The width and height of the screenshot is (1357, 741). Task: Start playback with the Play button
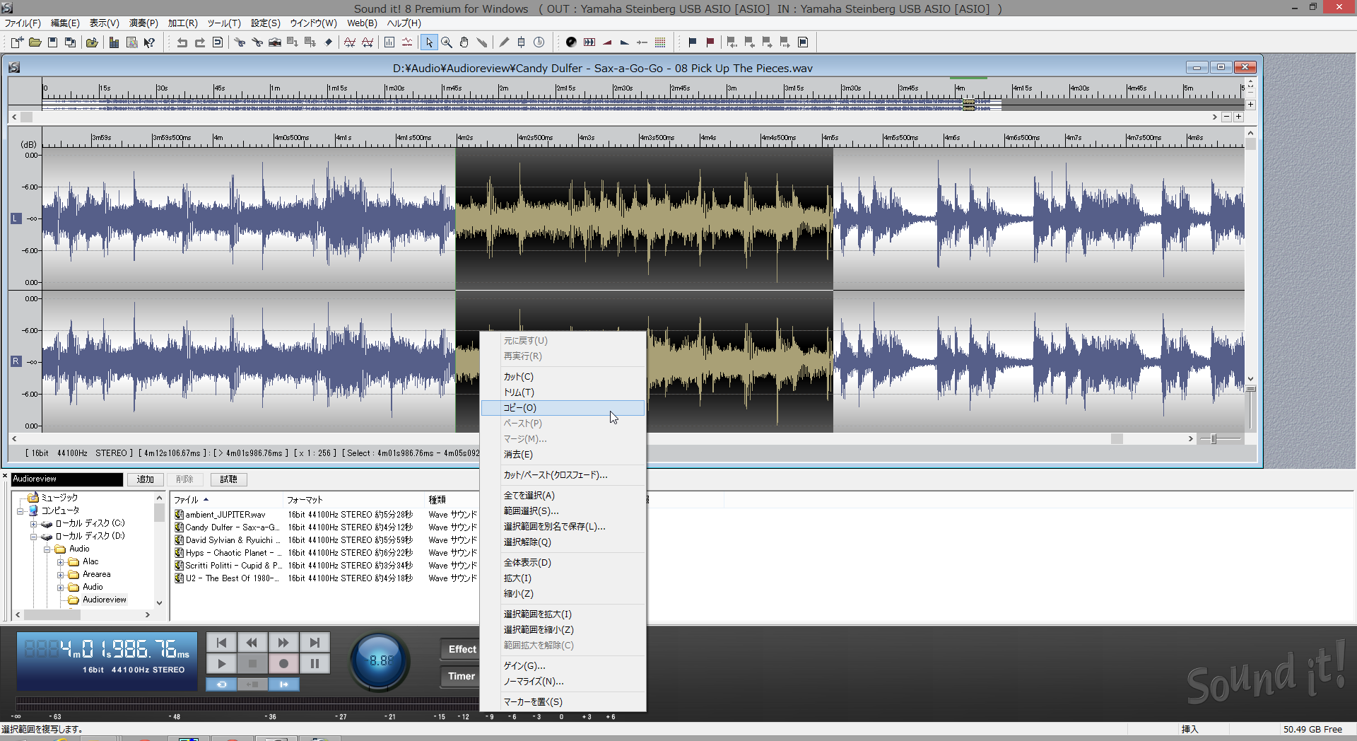pyautogui.click(x=221, y=663)
